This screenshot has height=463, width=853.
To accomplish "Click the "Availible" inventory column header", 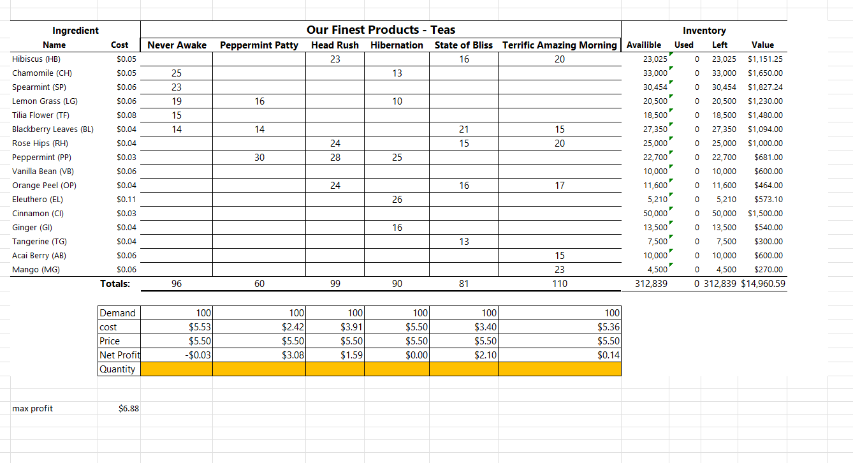I will 644,45.
